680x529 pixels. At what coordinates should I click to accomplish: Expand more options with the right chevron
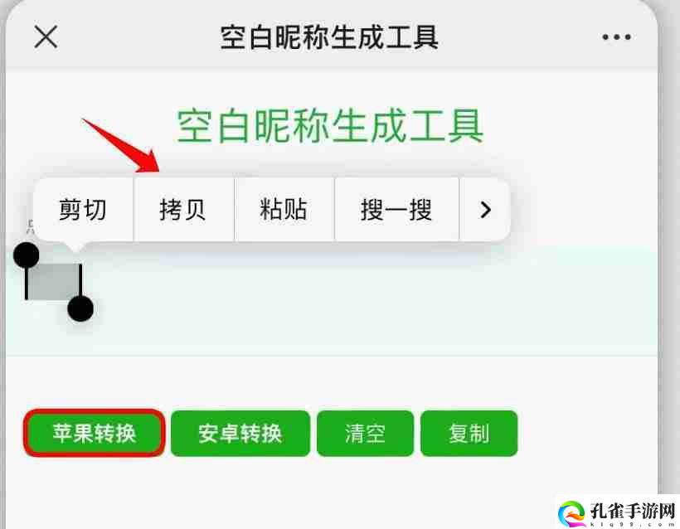tap(485, 210)
